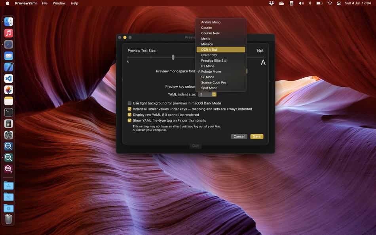Adjust the YAML indent size stepper arrows
This screenshot has width=376, height=235.
(x=214, y=94)
